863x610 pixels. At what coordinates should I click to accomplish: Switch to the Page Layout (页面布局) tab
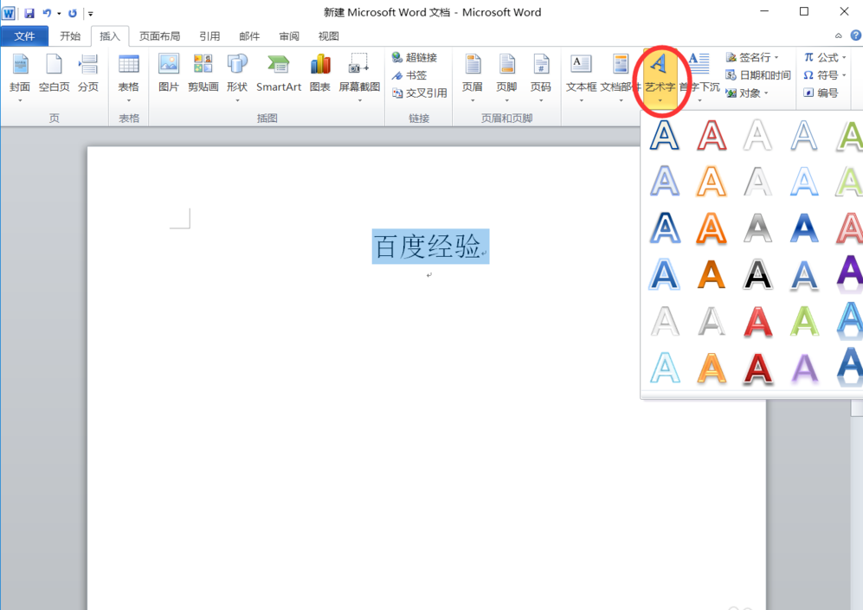point(159,36)
